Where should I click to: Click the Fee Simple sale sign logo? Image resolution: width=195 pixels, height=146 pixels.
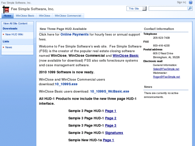6,9
